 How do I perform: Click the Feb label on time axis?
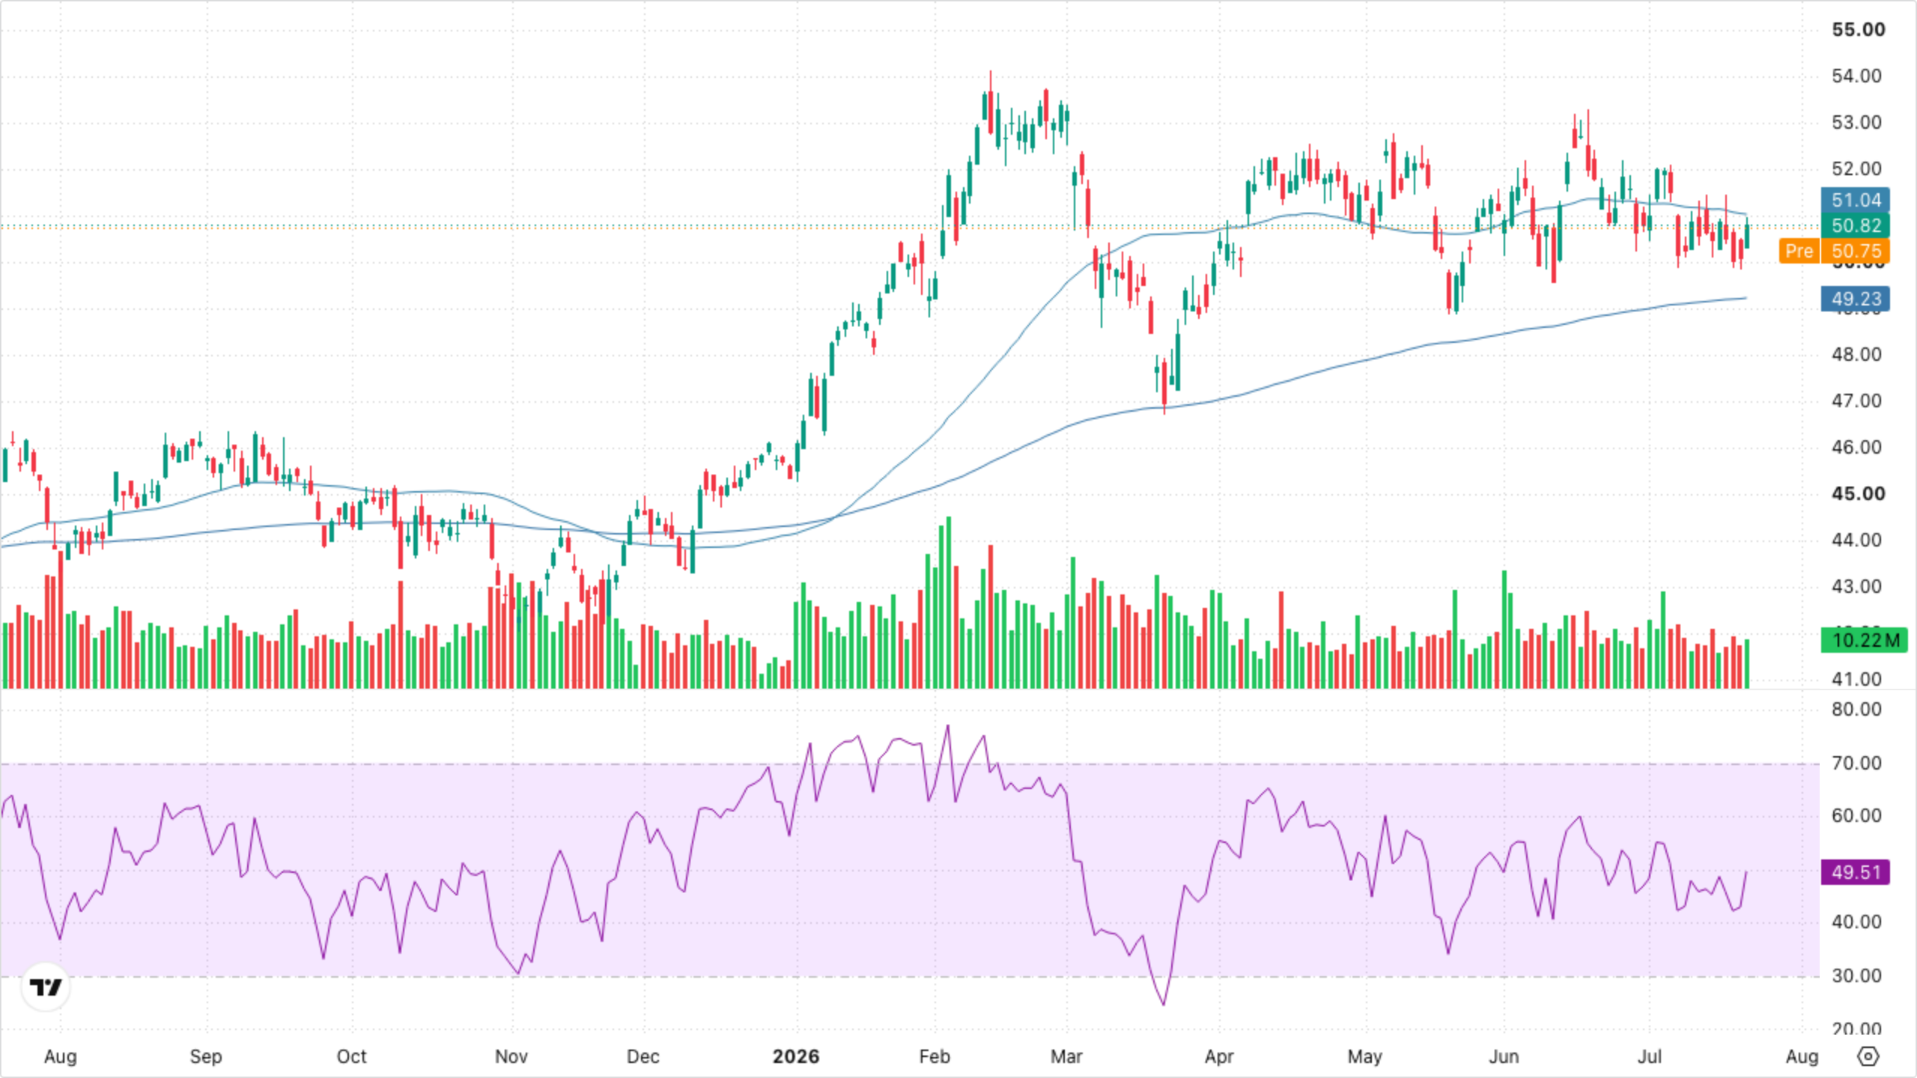(935, 1056)
